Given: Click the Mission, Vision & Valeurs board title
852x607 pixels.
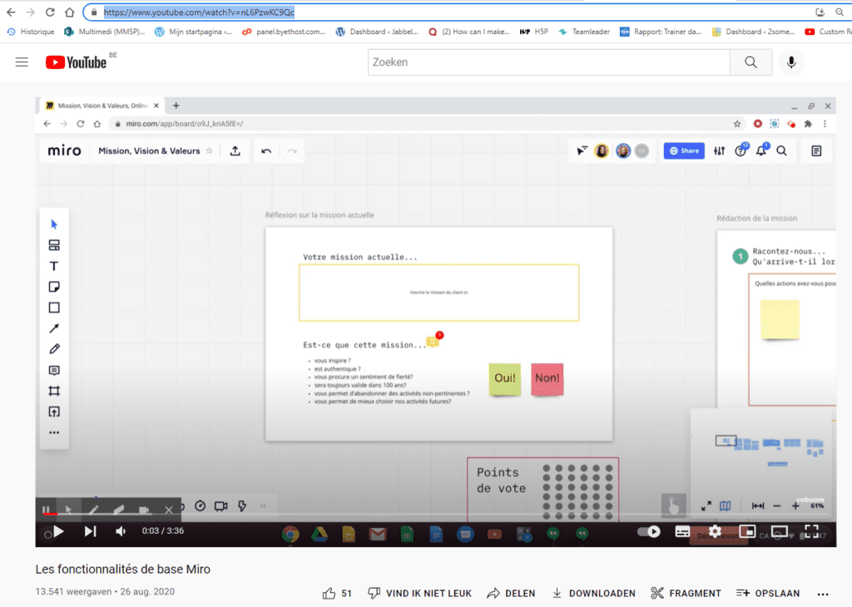Looking at the screenshot, I should (149, 151).
